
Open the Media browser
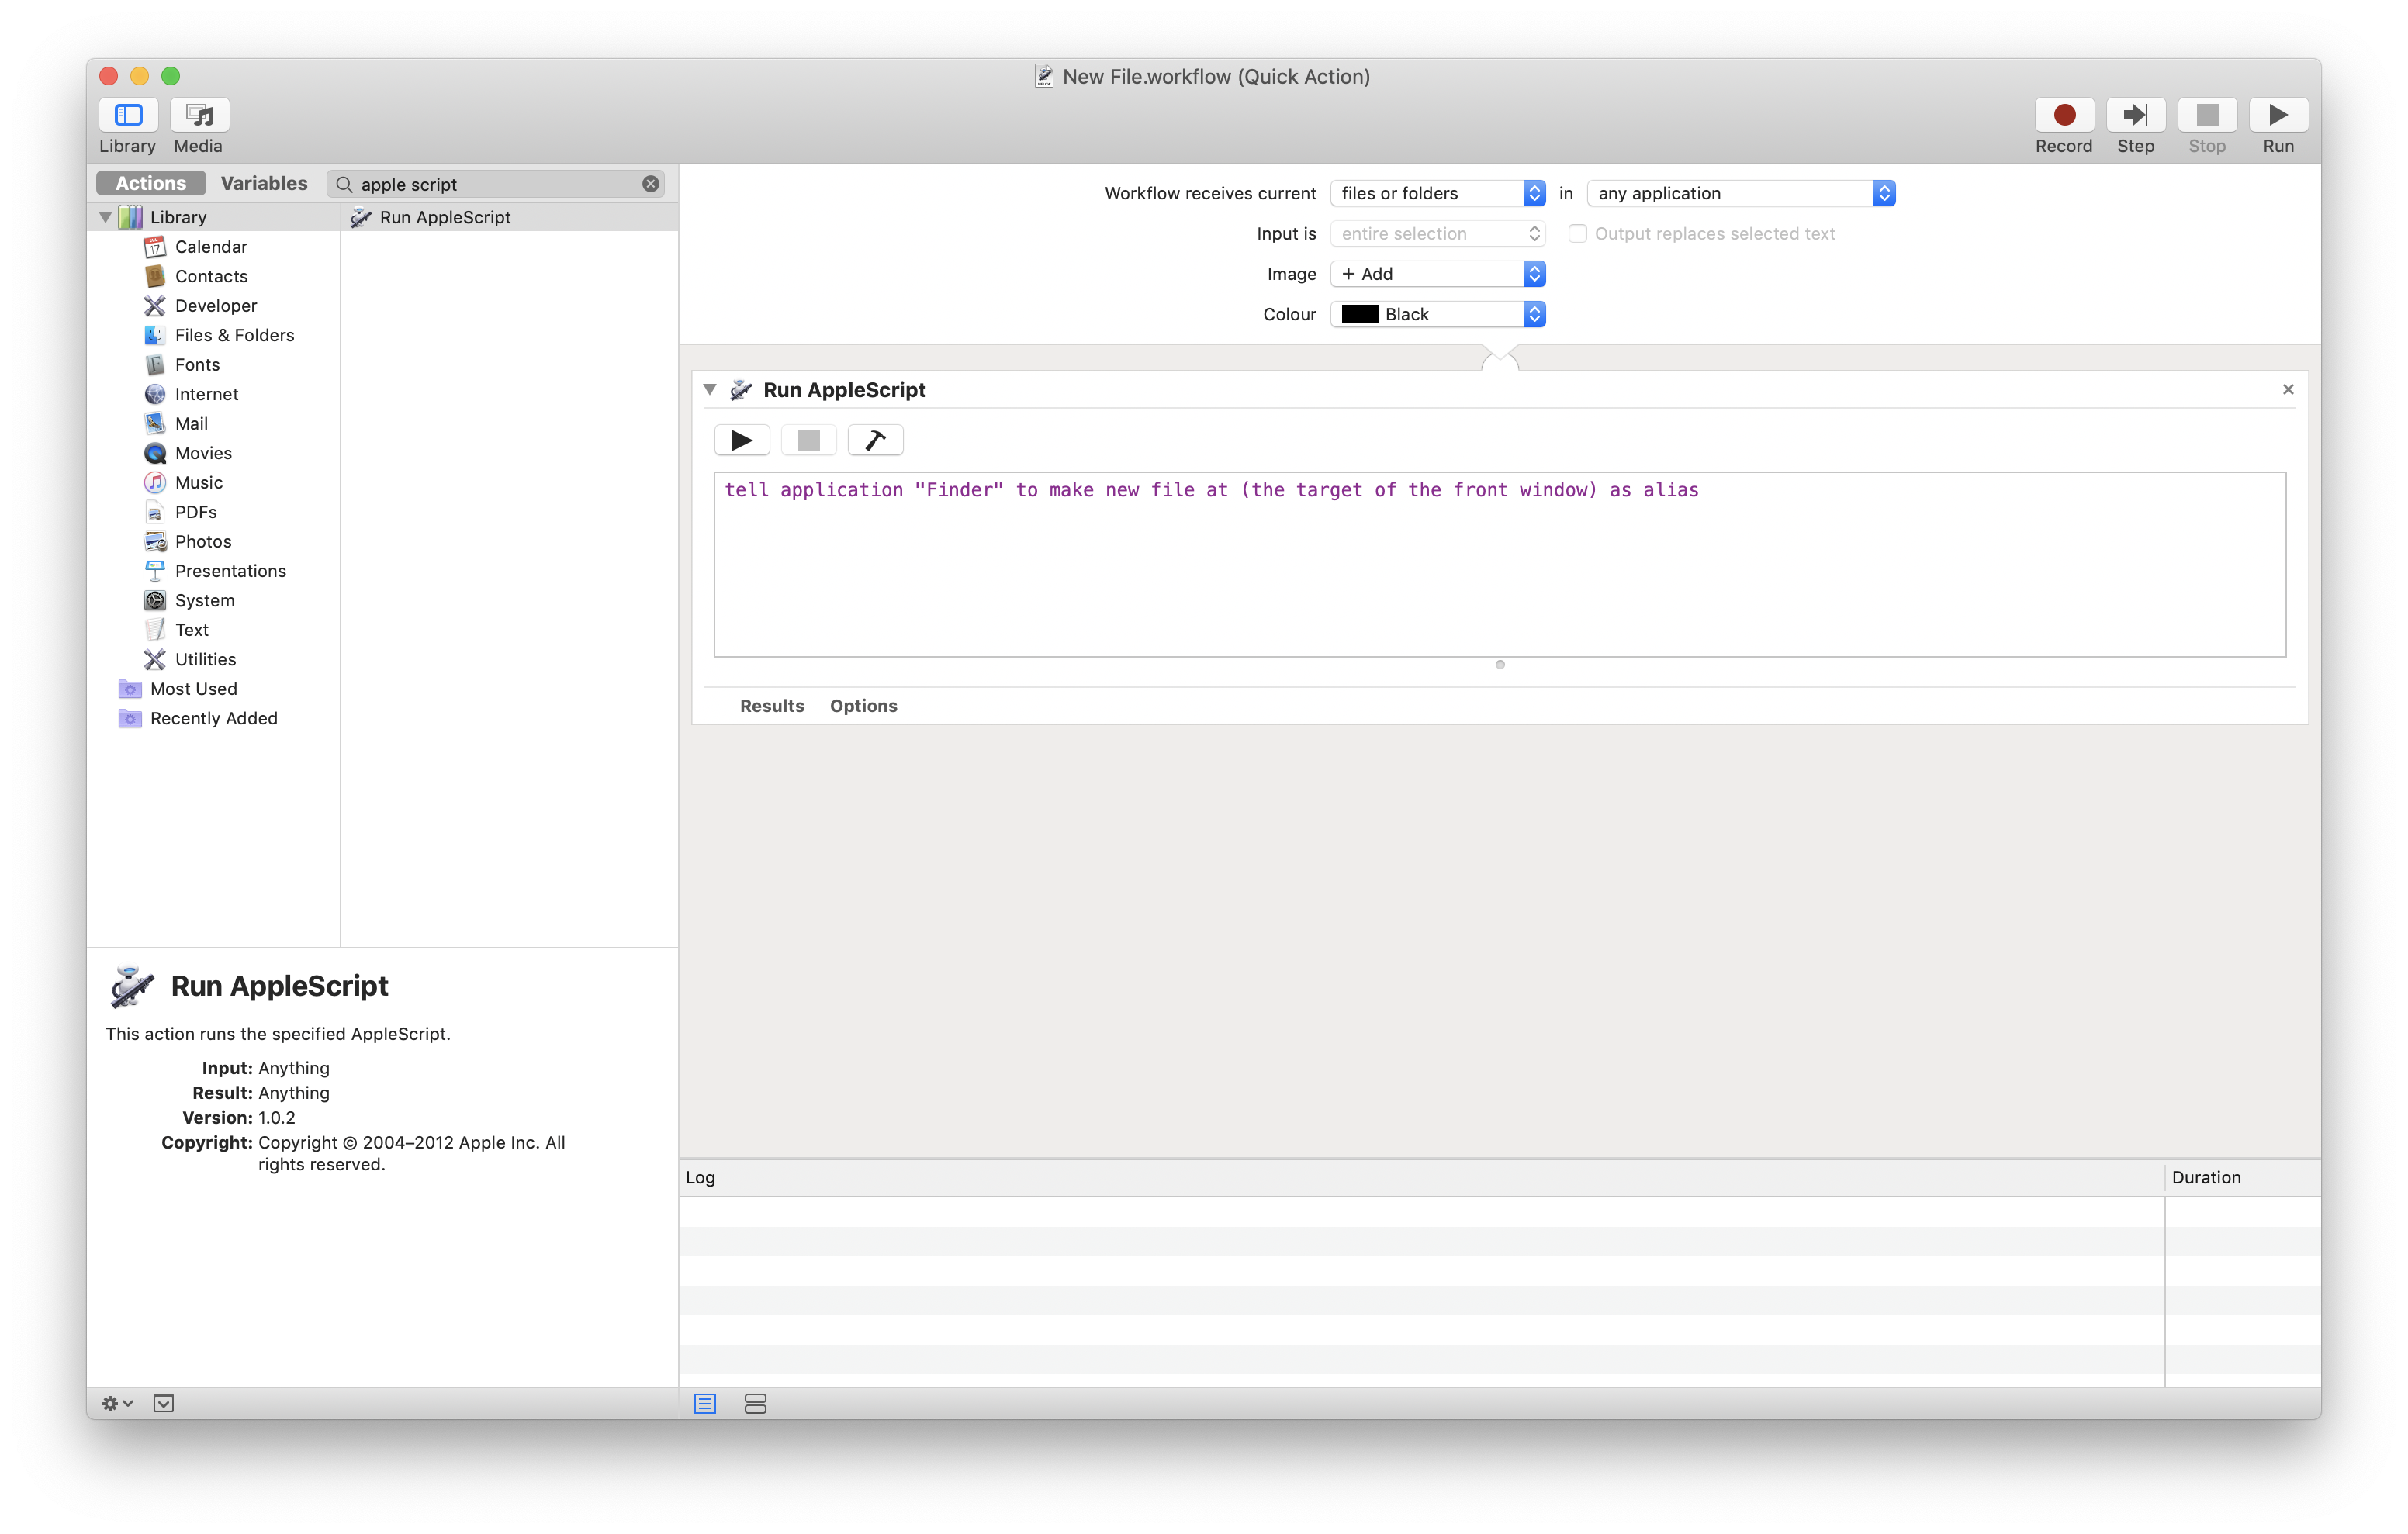coord(198,115)
